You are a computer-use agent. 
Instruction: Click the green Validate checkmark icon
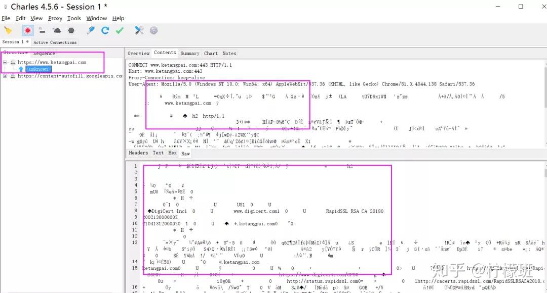120,31
